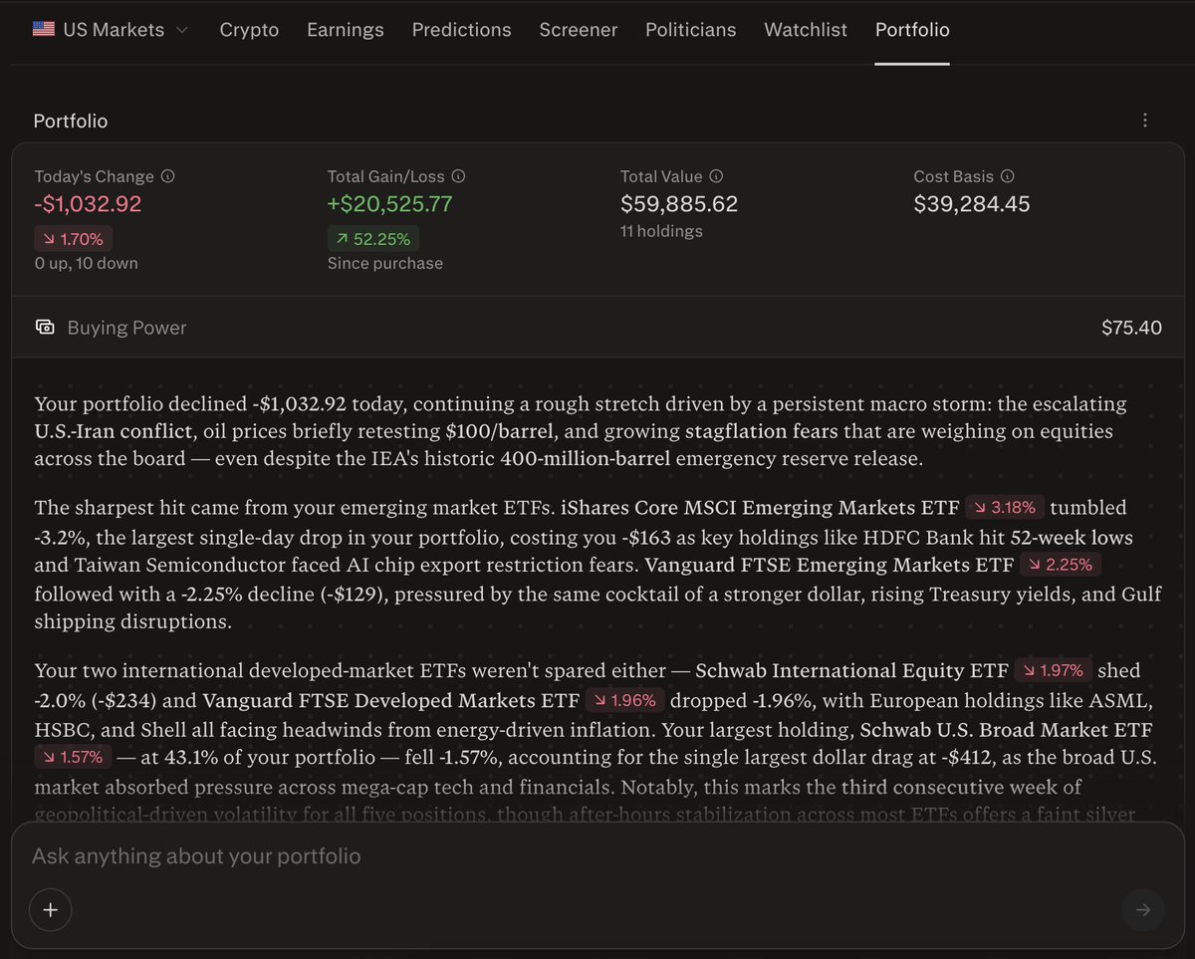1195x959 pixels.
Task: Open the Politicians tab
Action: pyautogui.click(x=691, y=30)
